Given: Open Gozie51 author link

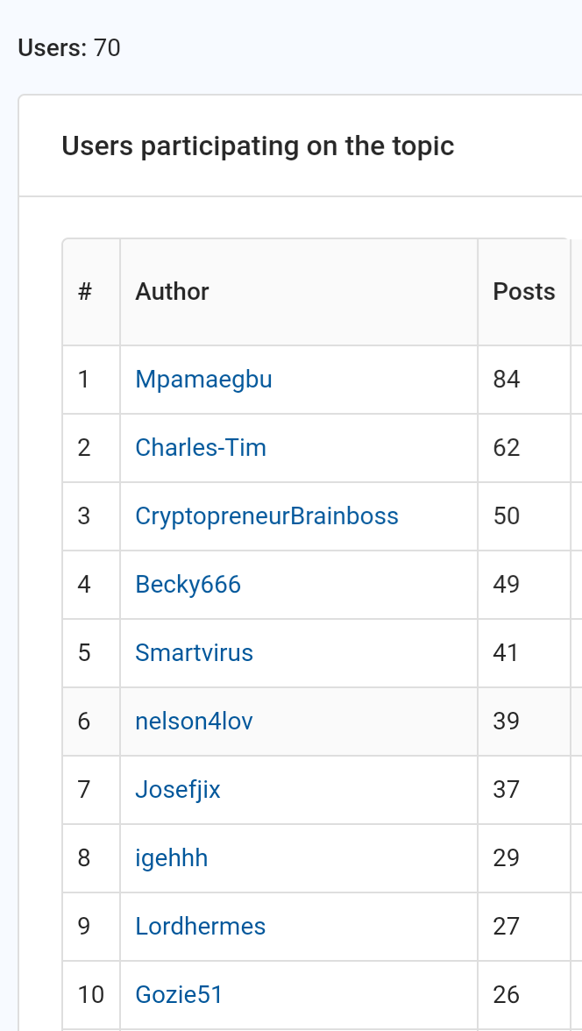Looking at the screenshot, I should 178,995.
